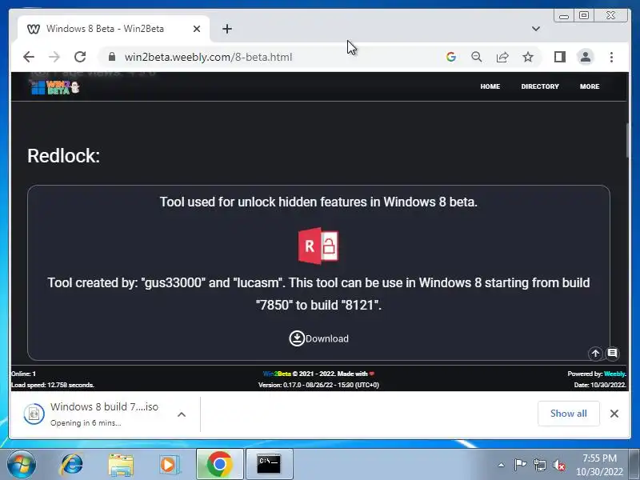Open the comments chat icon
This screenshot has width=640, height=480.
[x=612, y=353]
